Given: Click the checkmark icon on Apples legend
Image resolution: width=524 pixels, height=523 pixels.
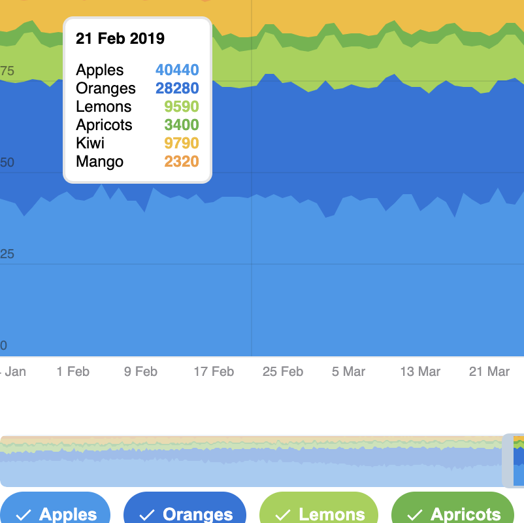Looking at the screenshot, I should pos(24,515).
